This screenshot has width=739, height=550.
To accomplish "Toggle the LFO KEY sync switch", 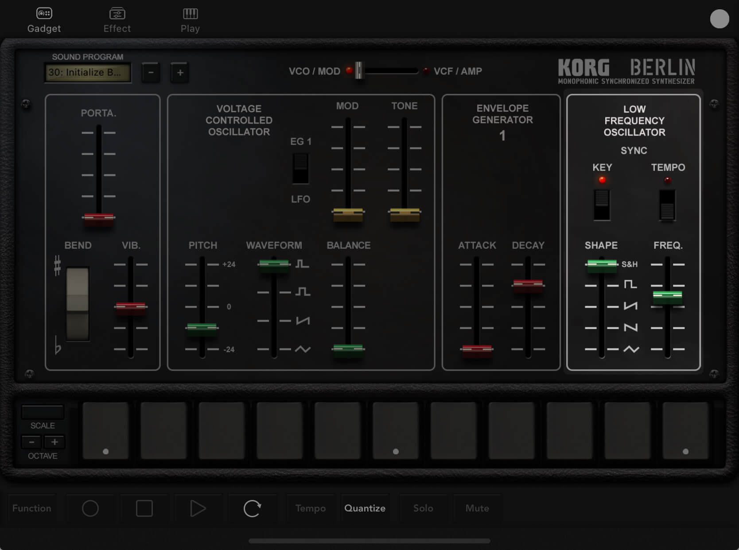I will point(602,204).
